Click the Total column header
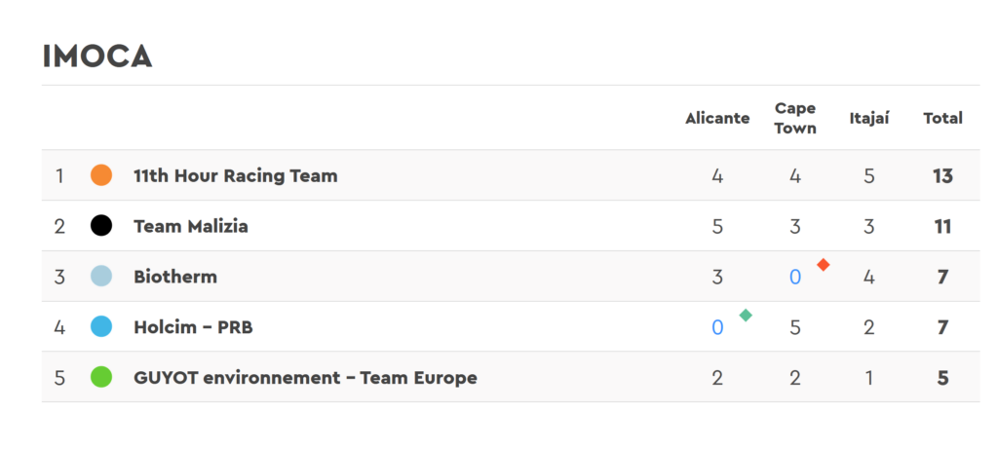The image size is (998, 449). (942, 118)
